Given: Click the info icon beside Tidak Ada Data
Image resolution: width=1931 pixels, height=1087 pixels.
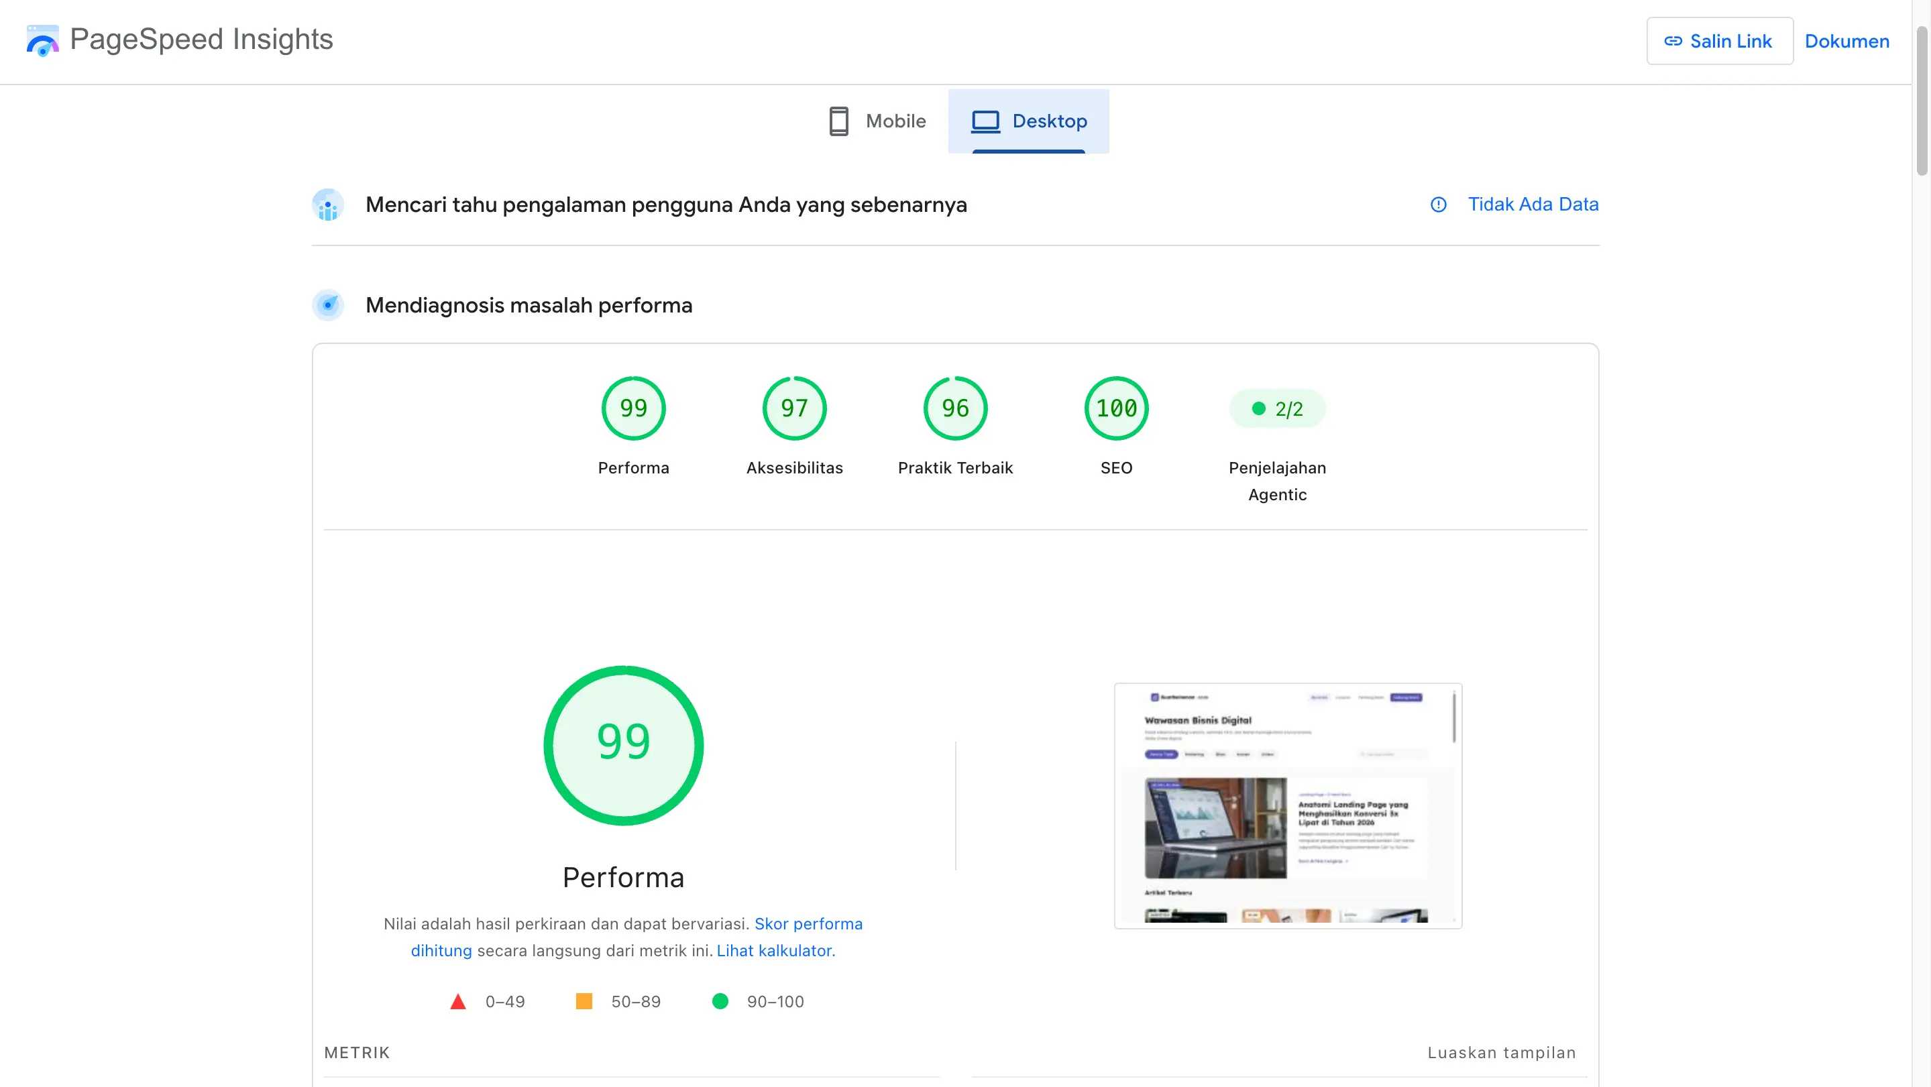Looking at the screenshot, I should [x=1438, y=205].
